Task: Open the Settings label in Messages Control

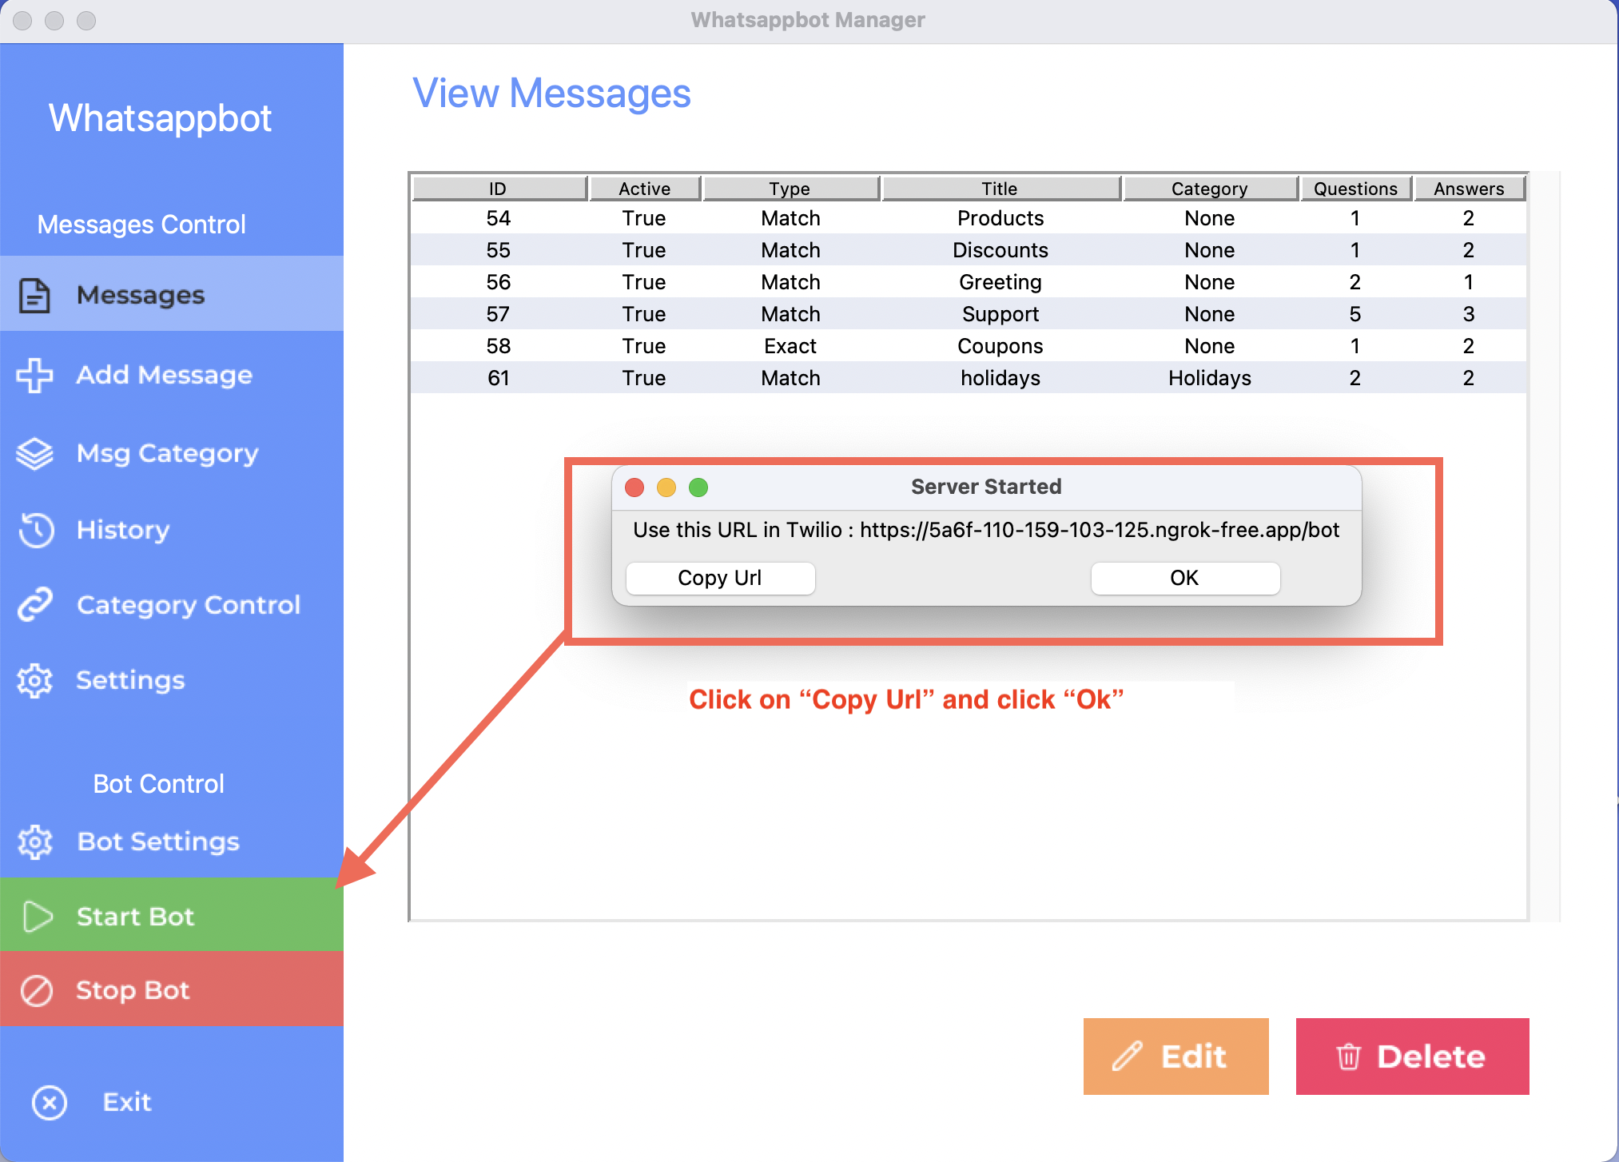Action: 130,680
